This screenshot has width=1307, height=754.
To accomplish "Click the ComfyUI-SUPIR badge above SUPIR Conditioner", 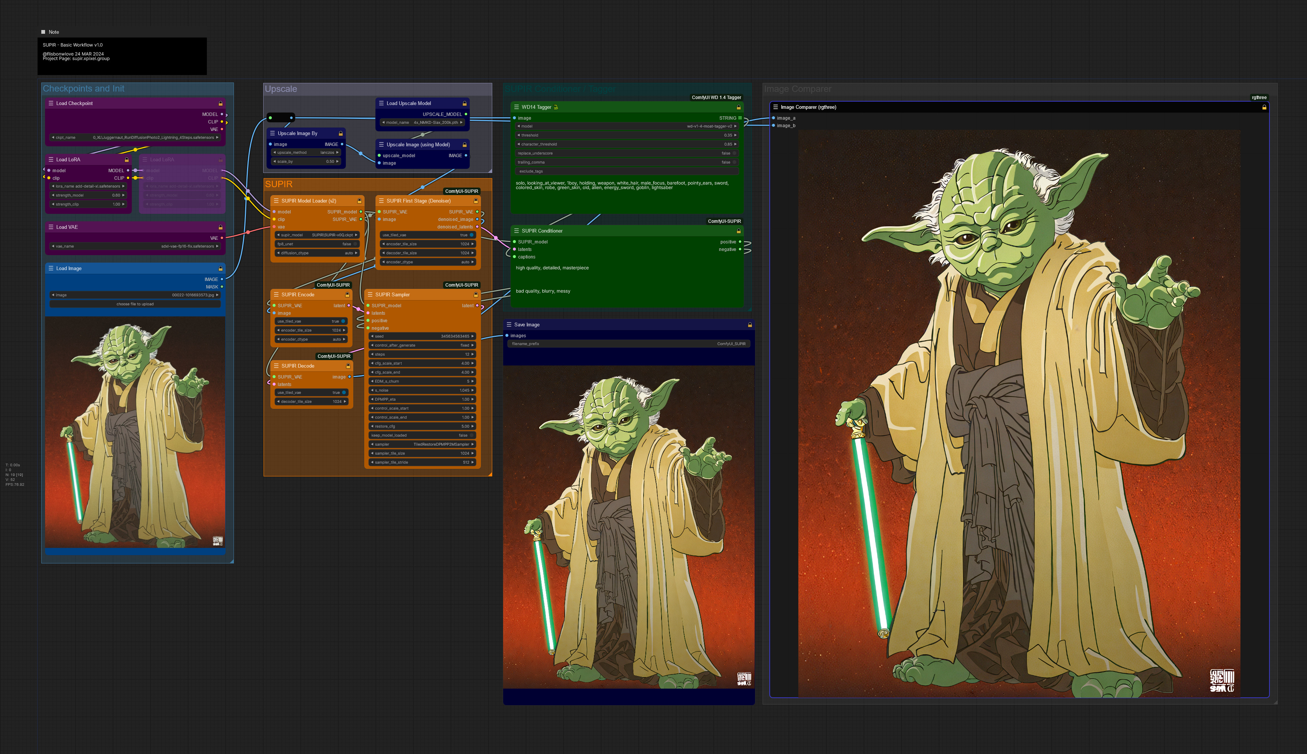I will pyautogui.click(x=724, y=221).
